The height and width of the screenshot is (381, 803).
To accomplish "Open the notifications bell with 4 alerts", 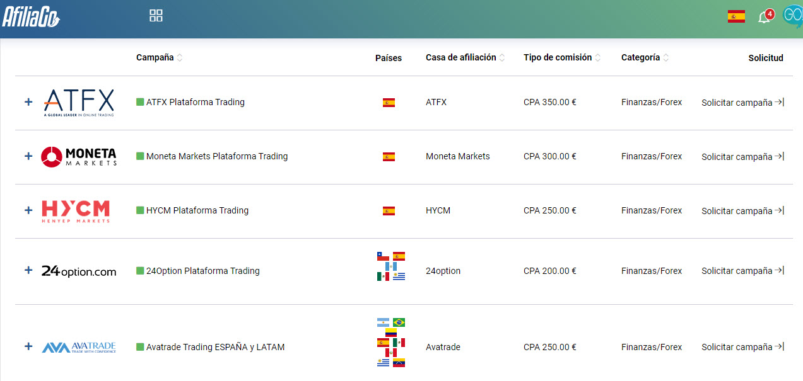I will tap(765, 16).
